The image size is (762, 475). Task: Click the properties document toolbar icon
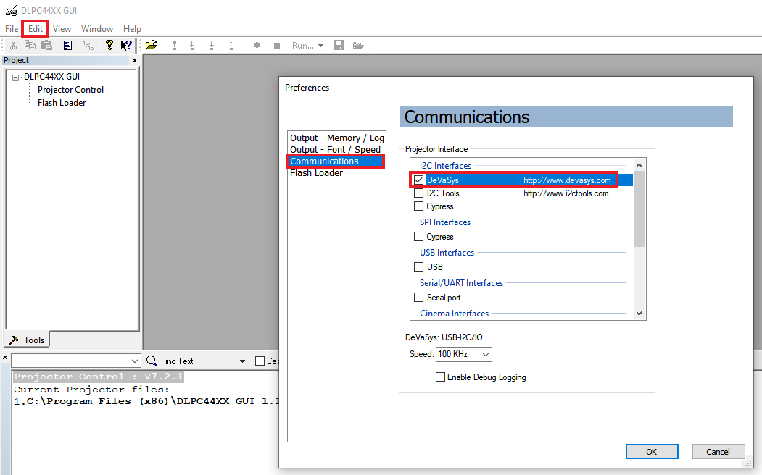point(67,46)
